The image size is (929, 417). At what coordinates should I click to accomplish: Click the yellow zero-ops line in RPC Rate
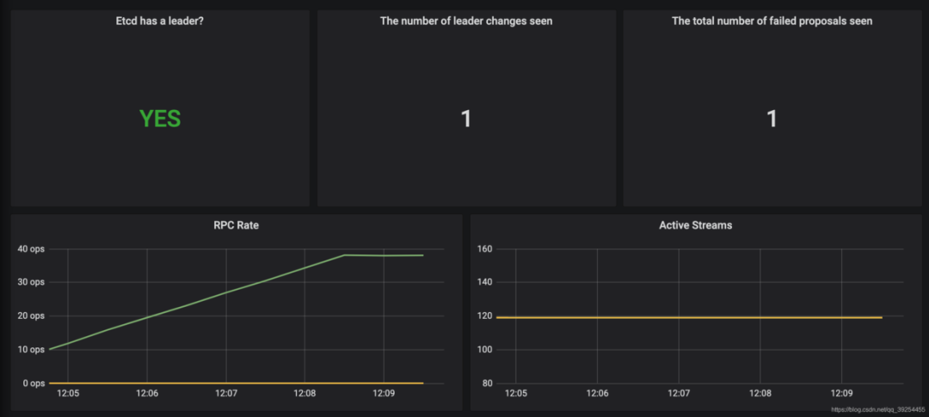click(x=236, y=383)
